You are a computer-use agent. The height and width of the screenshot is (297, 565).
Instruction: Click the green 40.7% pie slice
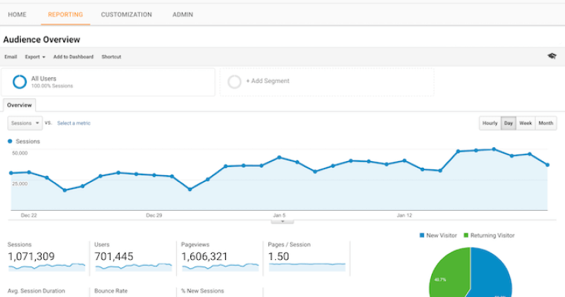pos(451,273)
